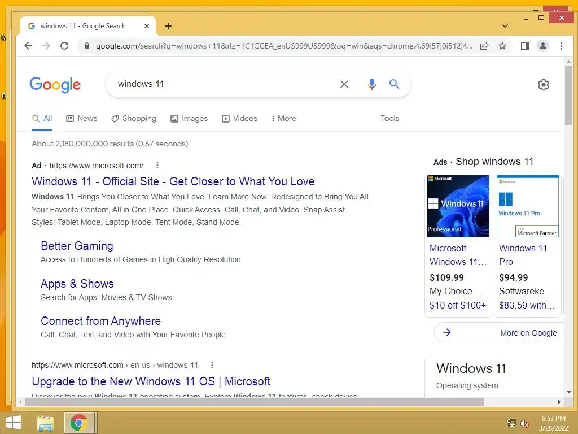View site information padlock icon
This screenshot has height=434, width=578.
tap(86, 46)
